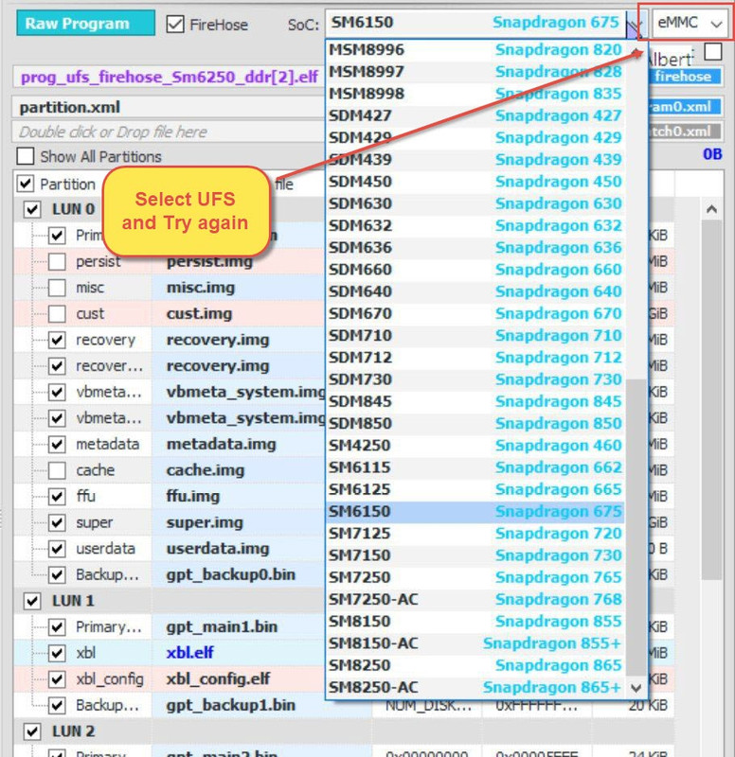Choose SM8150-AC Snapdragon 855+ option
735x757 pixels.
(x=475, y=643)
